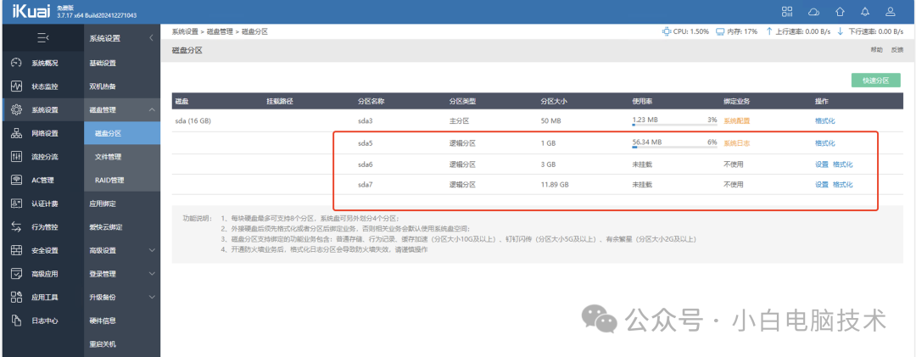The height and width of the screenshot is (357, 916).
Task: Open 认证计费 icon
Action: pyautogui.click(x=16, y=204)
